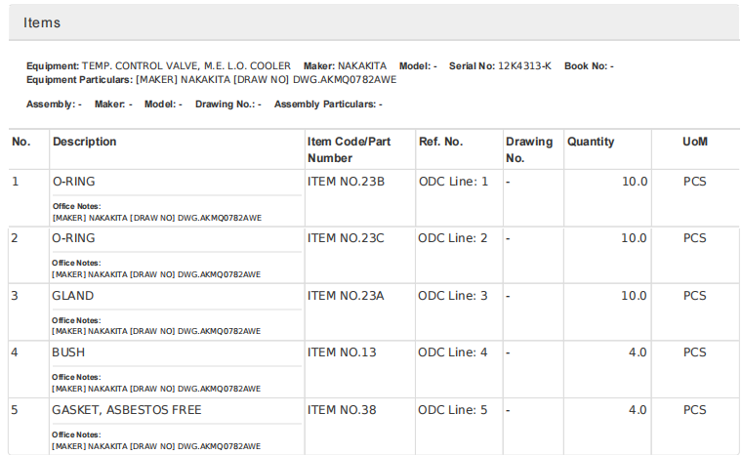Image resolution: width=742 pixels, height=455 pixels.
Task: Select the quantity 4.0 for BUSH
Action: (637, 352)
